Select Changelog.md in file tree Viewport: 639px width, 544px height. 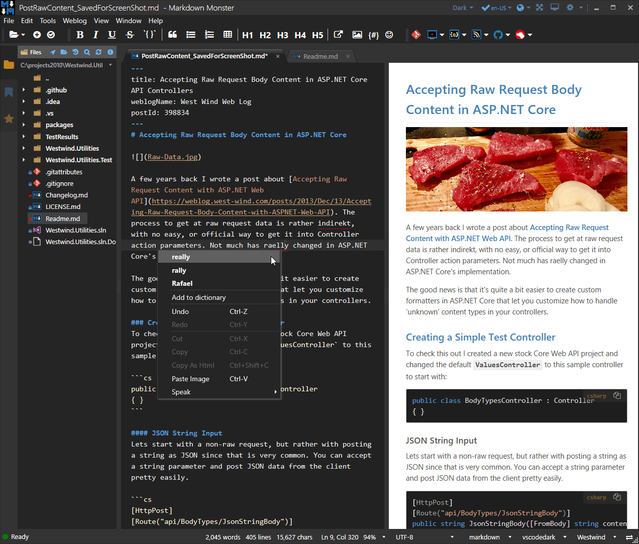66,195
